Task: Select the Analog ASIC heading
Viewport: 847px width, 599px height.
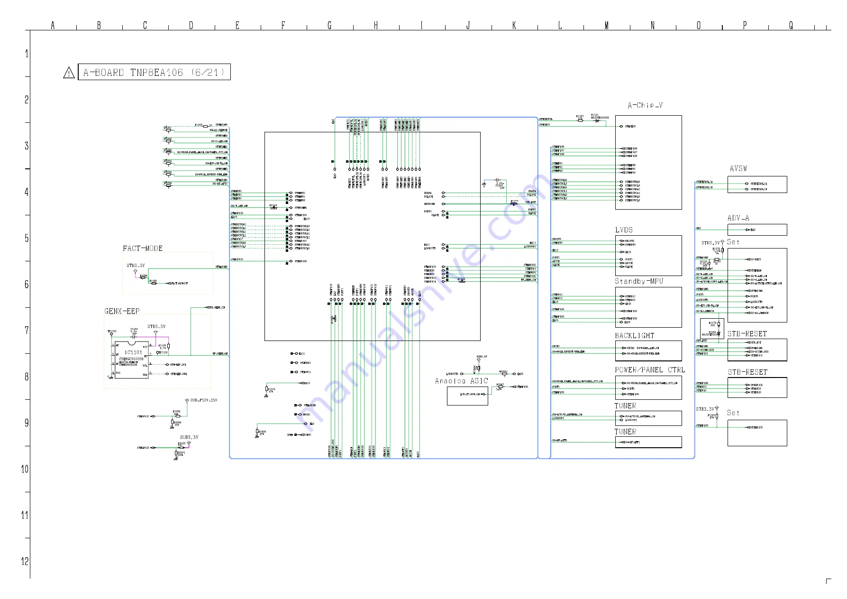Action: (x=462, y=381)
